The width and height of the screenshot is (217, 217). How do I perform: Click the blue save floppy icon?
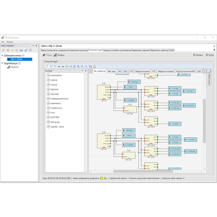pos(21,50)
